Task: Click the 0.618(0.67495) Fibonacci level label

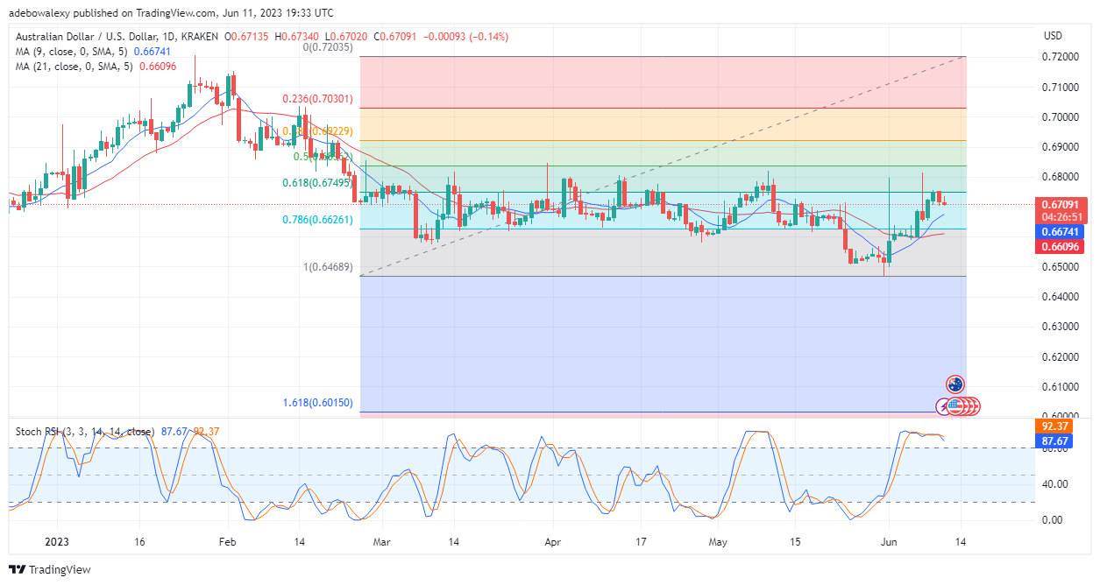Action: coord(318,183)
